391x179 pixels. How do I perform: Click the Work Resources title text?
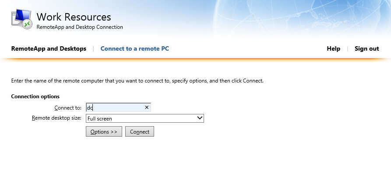click(74, 17)
